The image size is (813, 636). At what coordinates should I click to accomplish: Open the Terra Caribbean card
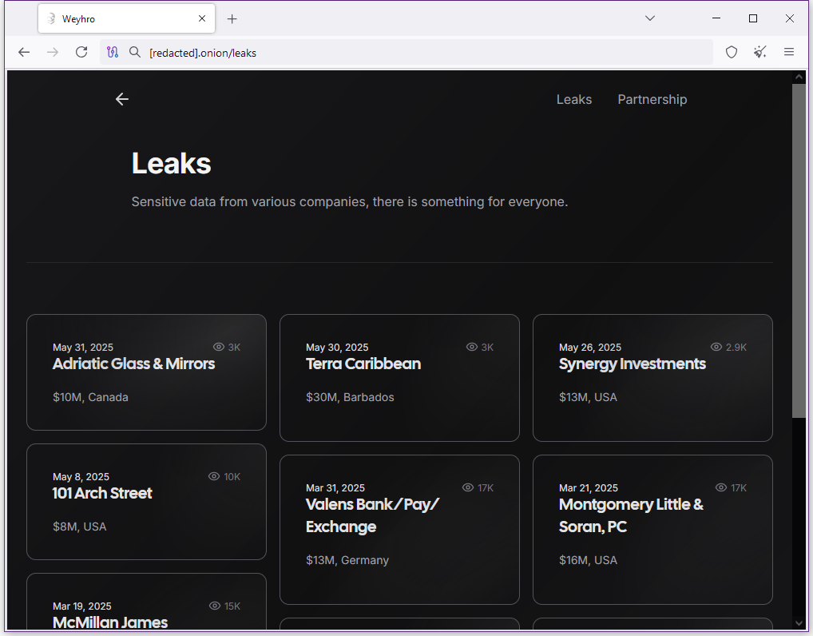click(399, 378)
